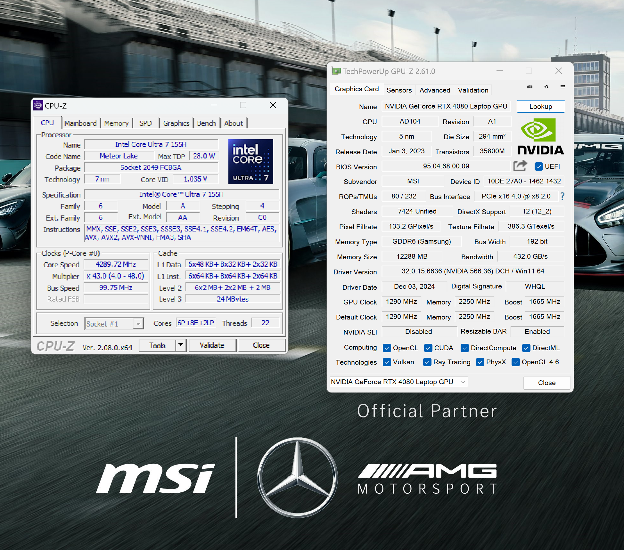Close the CPU-Z window with X

click(x=273, y=105)
